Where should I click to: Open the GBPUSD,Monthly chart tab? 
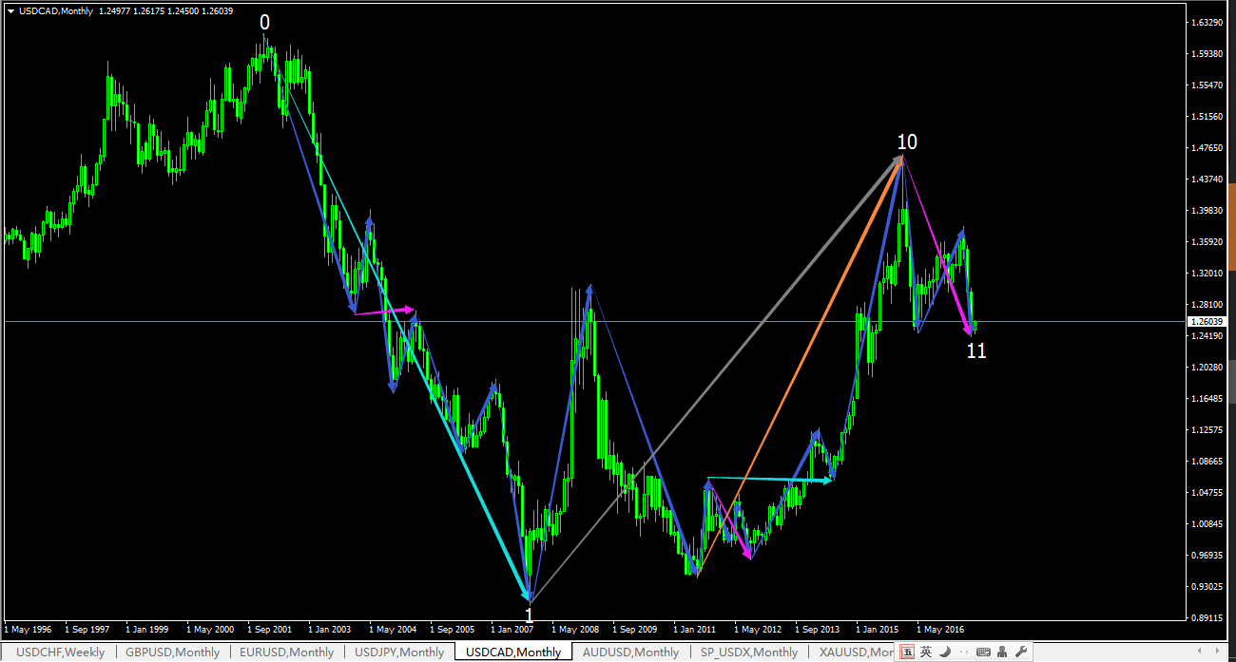172,652
